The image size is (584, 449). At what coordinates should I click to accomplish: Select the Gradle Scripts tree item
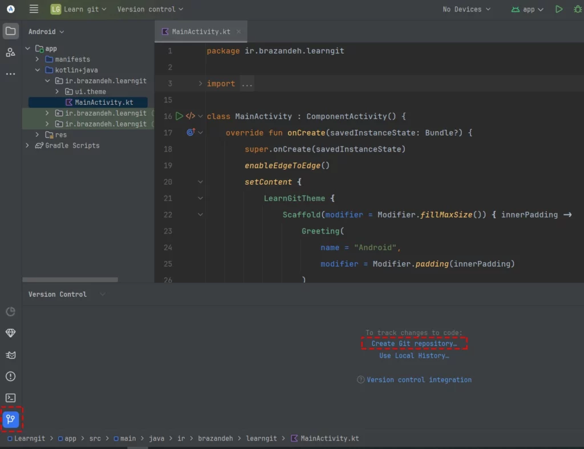click(x=72, y=145)
